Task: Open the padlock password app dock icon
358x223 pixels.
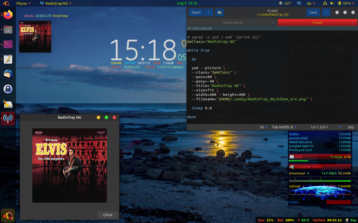Action: 8,89
